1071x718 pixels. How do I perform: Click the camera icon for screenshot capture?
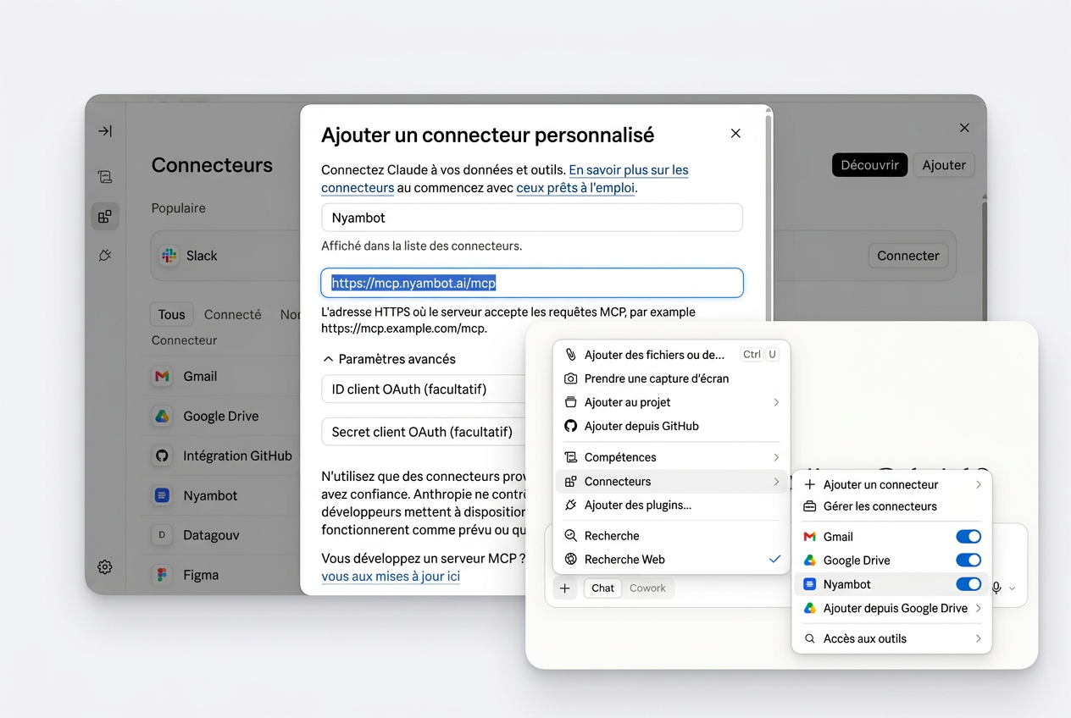571,378
